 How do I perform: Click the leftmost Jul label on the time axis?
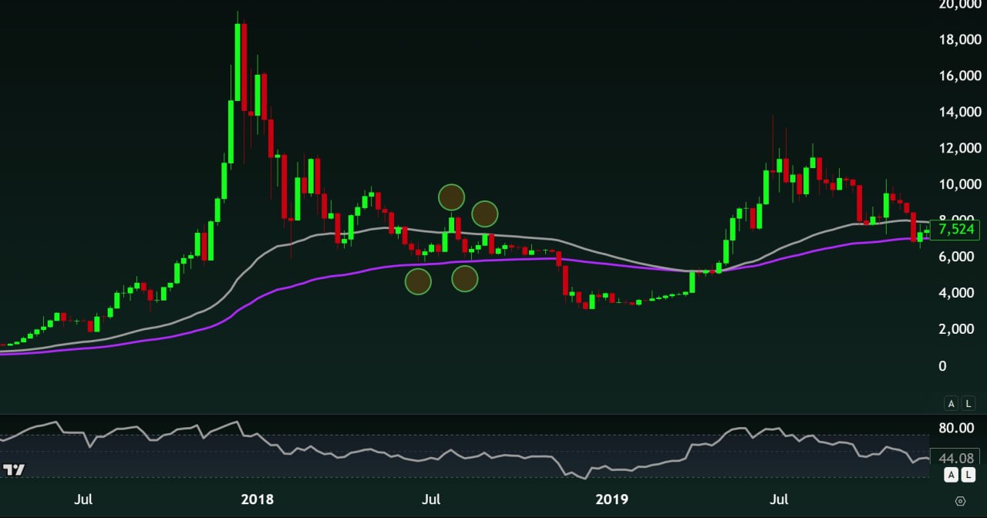(x=83, y=499)
